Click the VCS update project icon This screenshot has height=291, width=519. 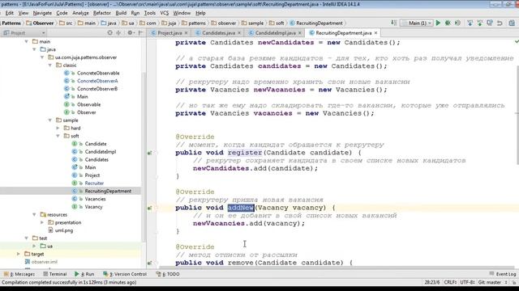click(x=470, y=23)
